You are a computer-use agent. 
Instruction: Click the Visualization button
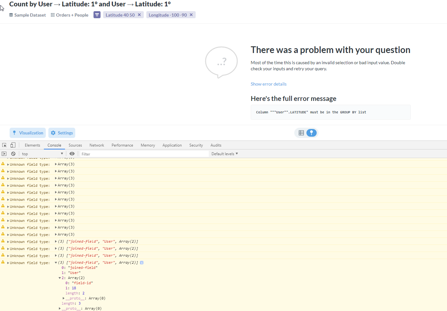pyautogui.click(x=28, y=133)
